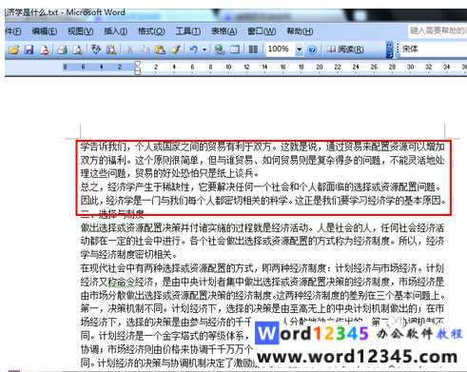The image size is (467, 372).
Task: Open the 视图(V) menu
Action: [80, 31]
